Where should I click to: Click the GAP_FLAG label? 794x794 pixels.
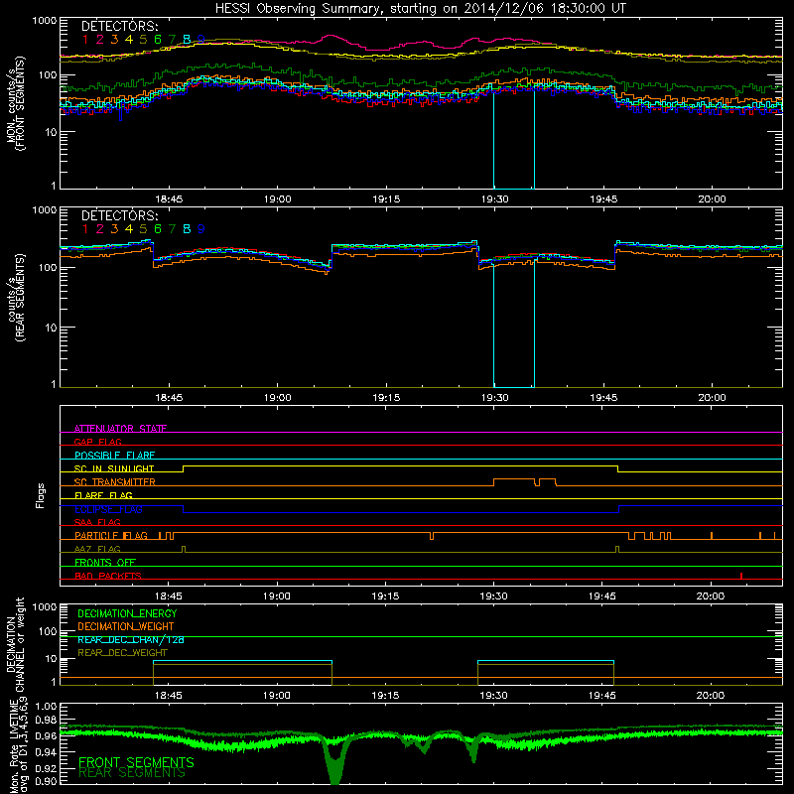pyautogui.click(x=97, y=442)
